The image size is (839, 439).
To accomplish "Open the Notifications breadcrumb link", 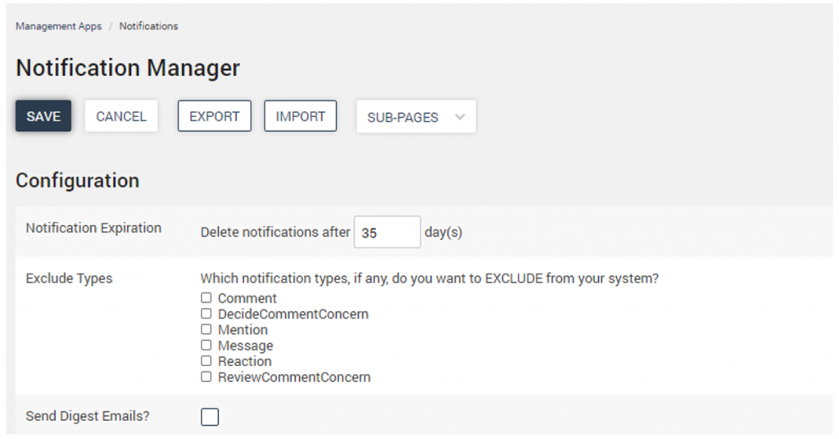I will click(148, 26).
